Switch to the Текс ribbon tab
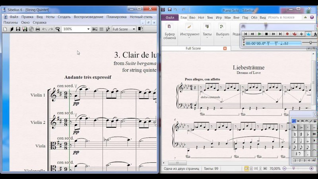 [x=210, y=18]
